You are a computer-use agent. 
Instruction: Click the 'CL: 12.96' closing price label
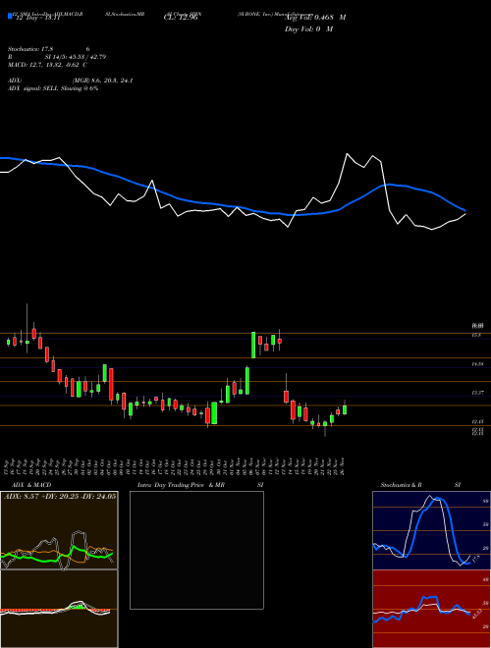pos(181,18)
